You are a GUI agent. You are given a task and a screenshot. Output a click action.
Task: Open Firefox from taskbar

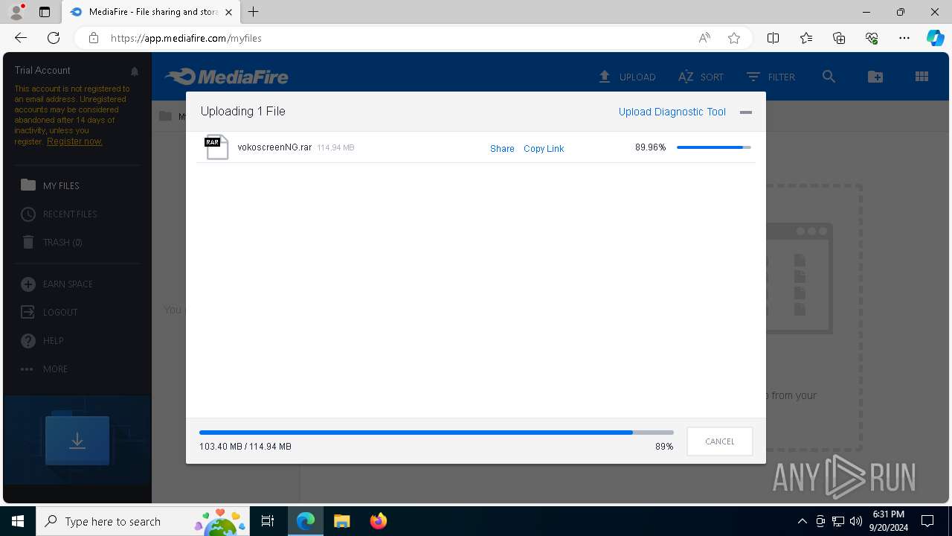click(x=379, y=521)
